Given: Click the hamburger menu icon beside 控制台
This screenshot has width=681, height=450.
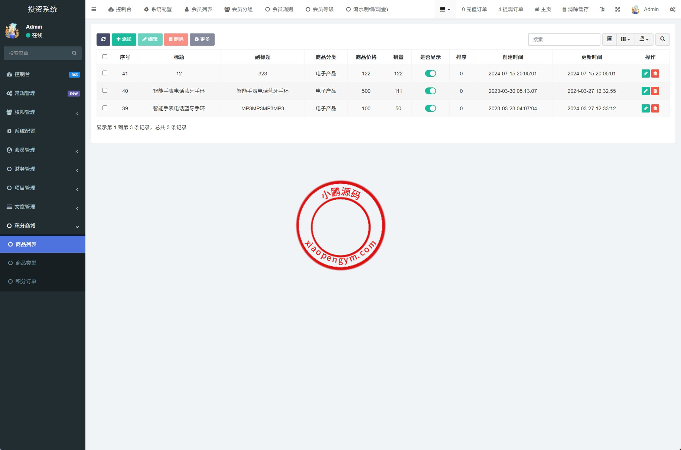Looking at the screenshot, I should coord(94,9).
